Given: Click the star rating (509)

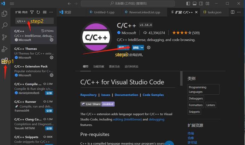Looking at the screenshot, I should pos(186,33).
